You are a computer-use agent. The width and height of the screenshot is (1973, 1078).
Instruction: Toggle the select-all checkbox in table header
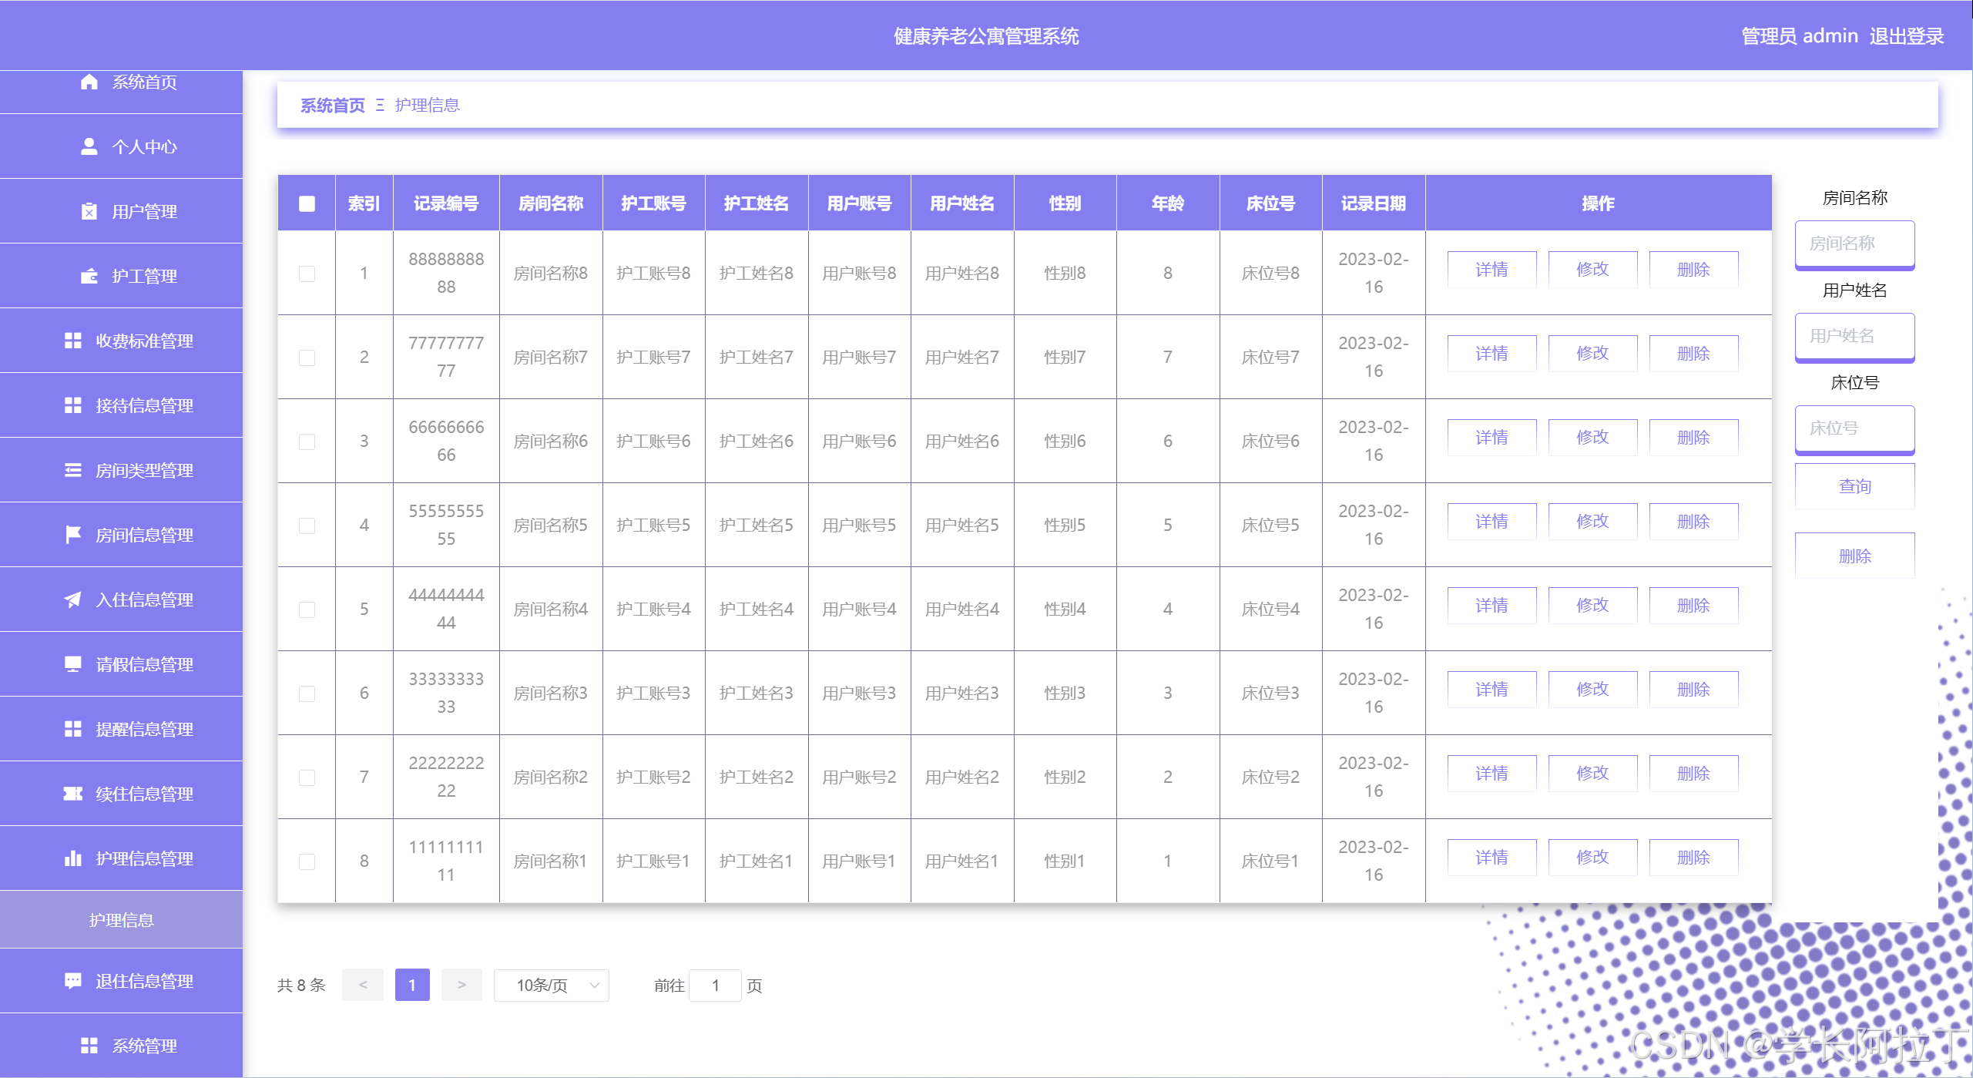pyautogui.click(x=307, y=203)
